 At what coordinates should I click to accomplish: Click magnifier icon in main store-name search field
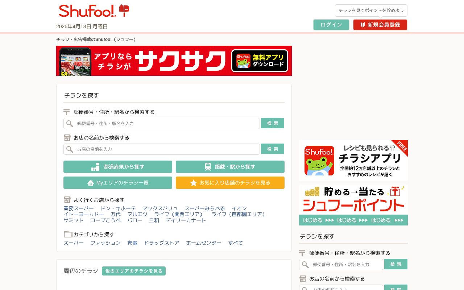click(70, 149)
